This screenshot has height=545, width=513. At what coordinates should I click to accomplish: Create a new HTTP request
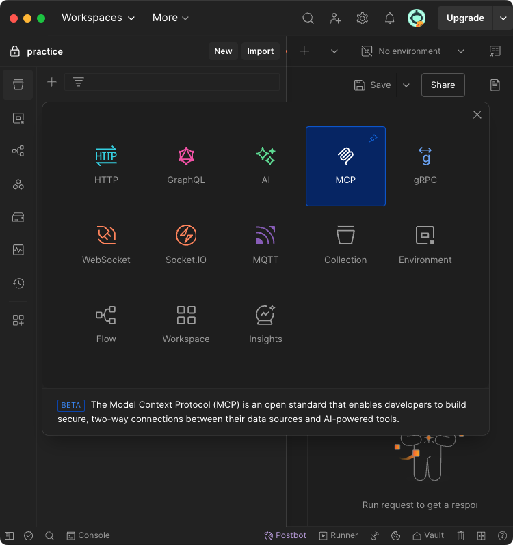pyautogui.click(x=106, y=166)
